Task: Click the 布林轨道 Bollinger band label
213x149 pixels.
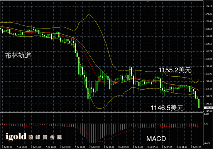Action: pos(18,55)
